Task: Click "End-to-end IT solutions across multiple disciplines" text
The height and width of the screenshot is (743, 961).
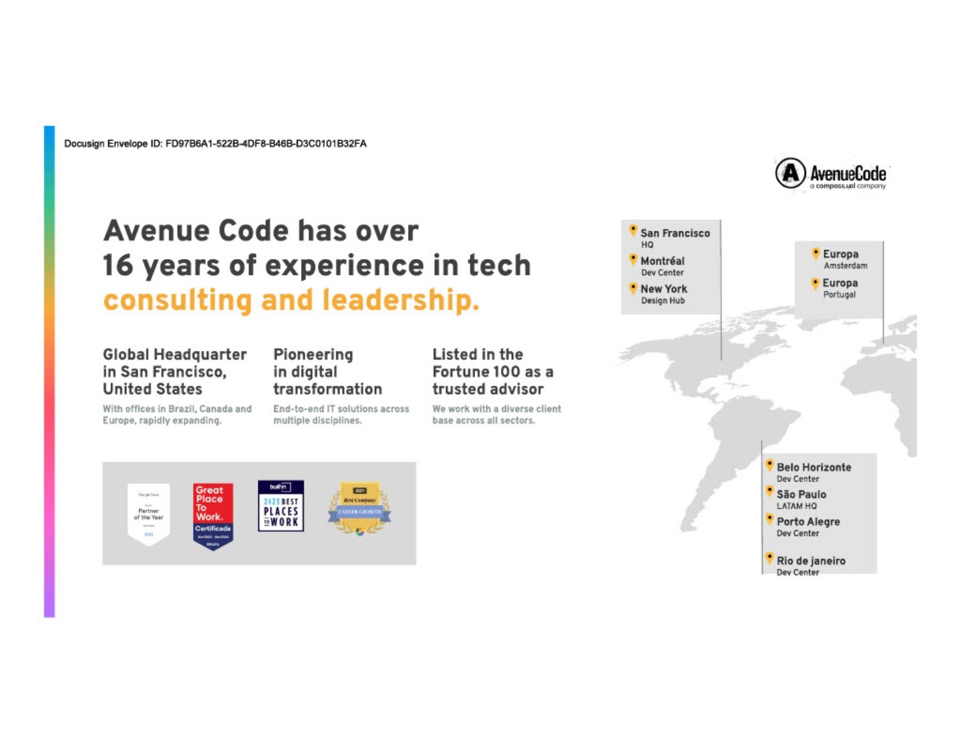Action: [x=341, y=415]
